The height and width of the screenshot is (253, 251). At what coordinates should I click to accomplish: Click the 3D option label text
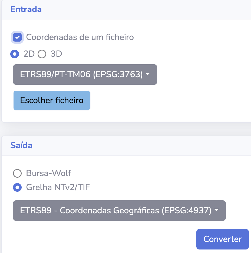coord(56,54)
